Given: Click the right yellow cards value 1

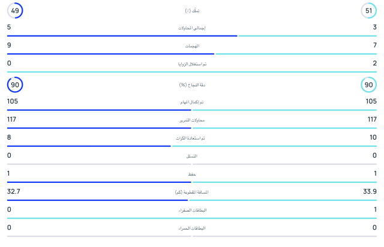Looking at the screenshot, I should (374, 210).
